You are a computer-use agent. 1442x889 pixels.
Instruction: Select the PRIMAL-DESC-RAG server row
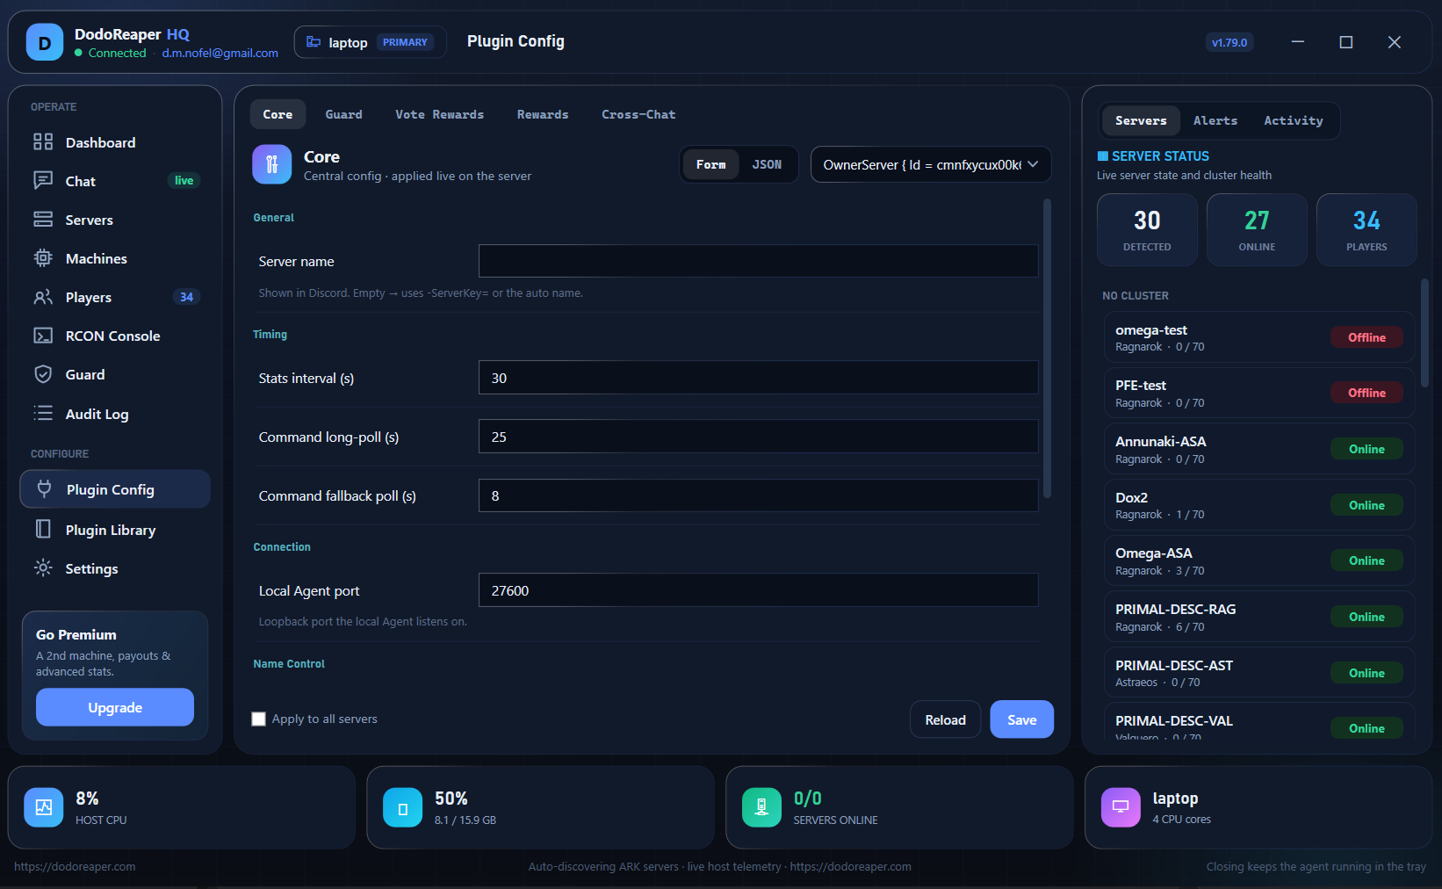(1259, 617)
